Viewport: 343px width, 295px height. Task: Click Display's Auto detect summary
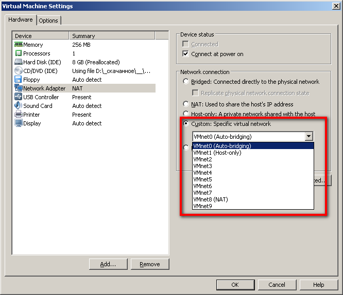87,123
